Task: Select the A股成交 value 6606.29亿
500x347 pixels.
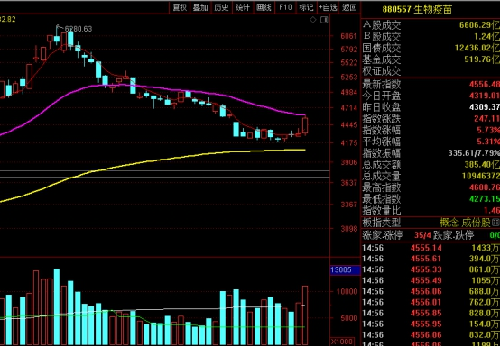Action: coord(479,25)
